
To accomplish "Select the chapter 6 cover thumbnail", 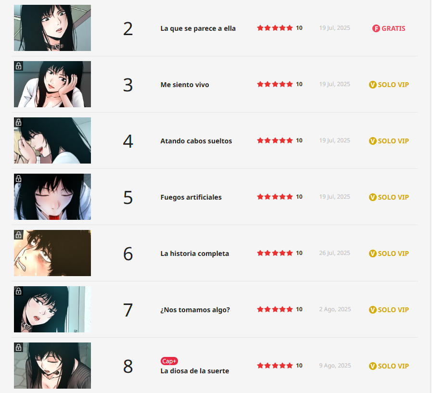I will 52,253.
